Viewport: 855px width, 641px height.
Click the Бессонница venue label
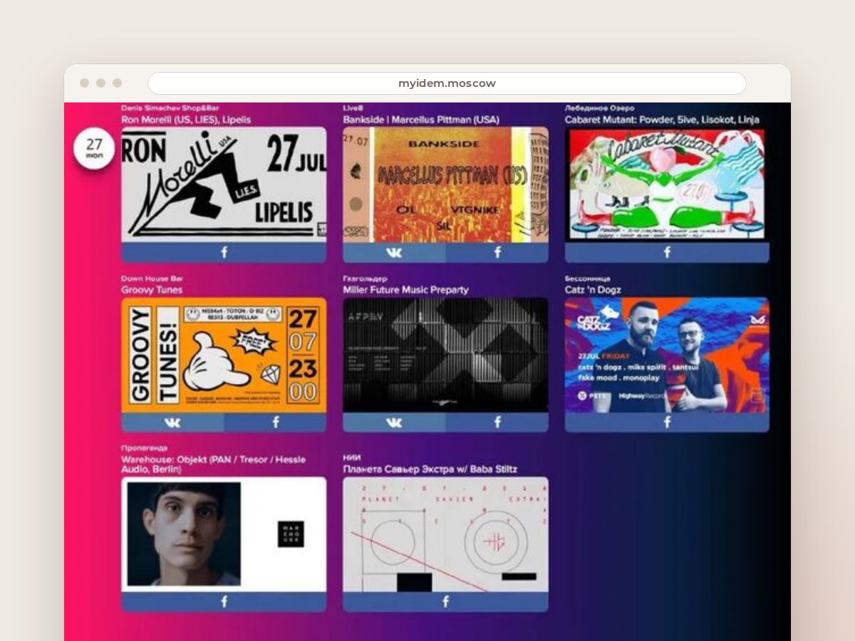click(x=588, y=278)
